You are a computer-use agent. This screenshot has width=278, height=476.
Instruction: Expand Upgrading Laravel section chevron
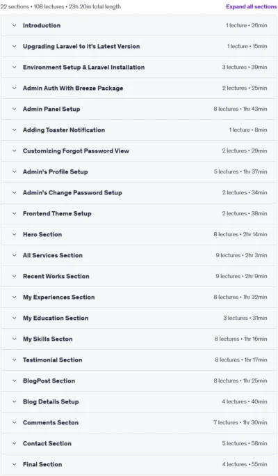pyautogui.click(x=14, y=47)
